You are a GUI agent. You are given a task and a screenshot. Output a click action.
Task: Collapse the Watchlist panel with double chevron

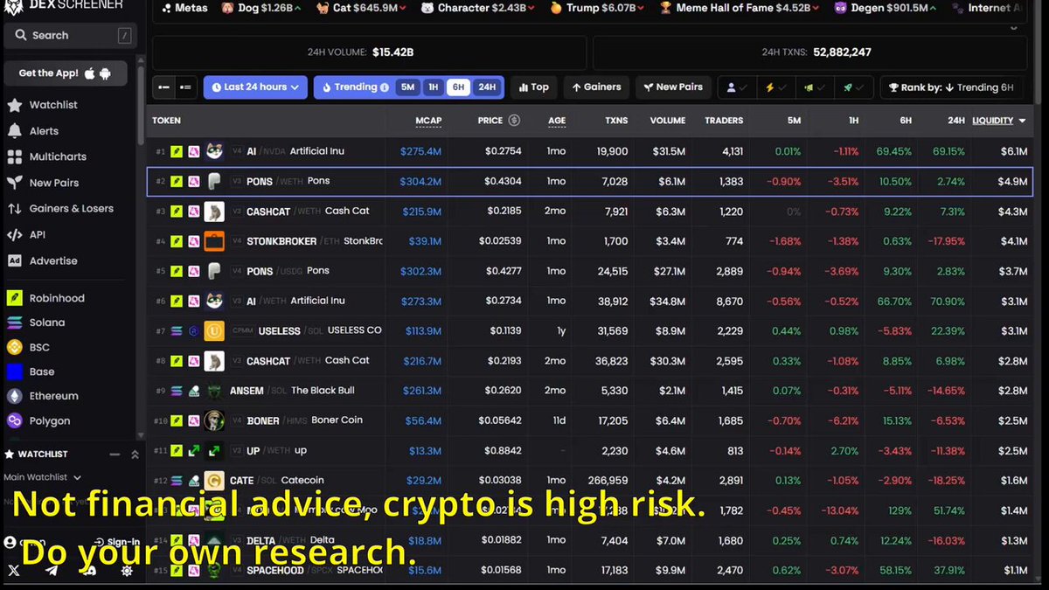(x=135, y=455)
